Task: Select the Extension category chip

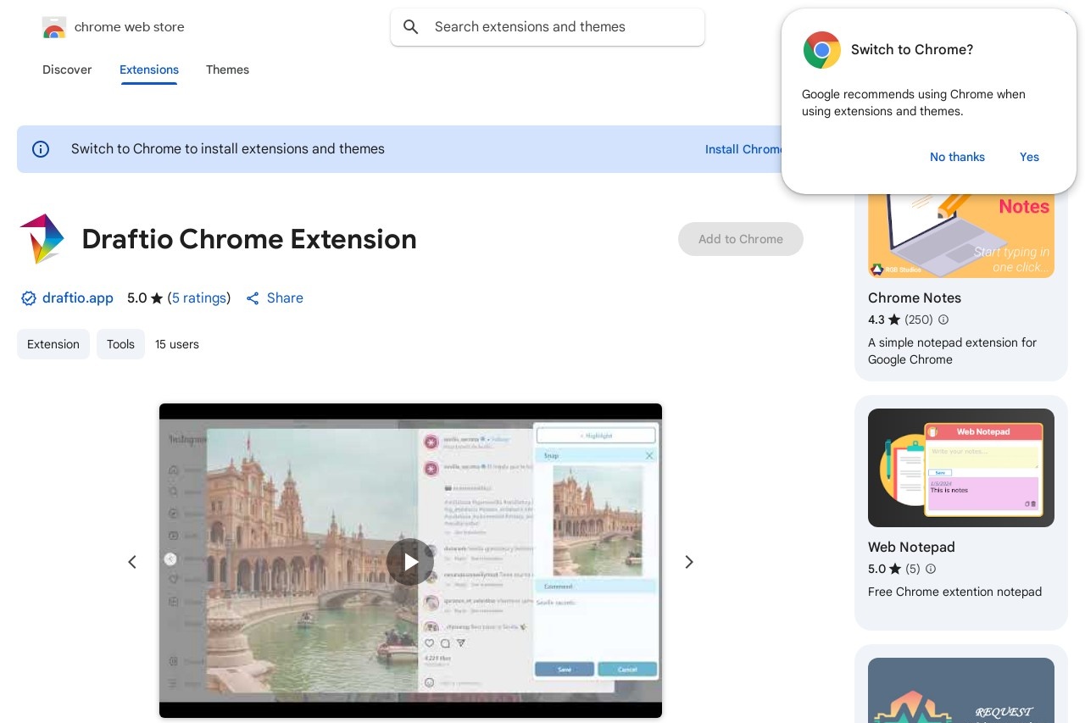Action: point(53,344)
